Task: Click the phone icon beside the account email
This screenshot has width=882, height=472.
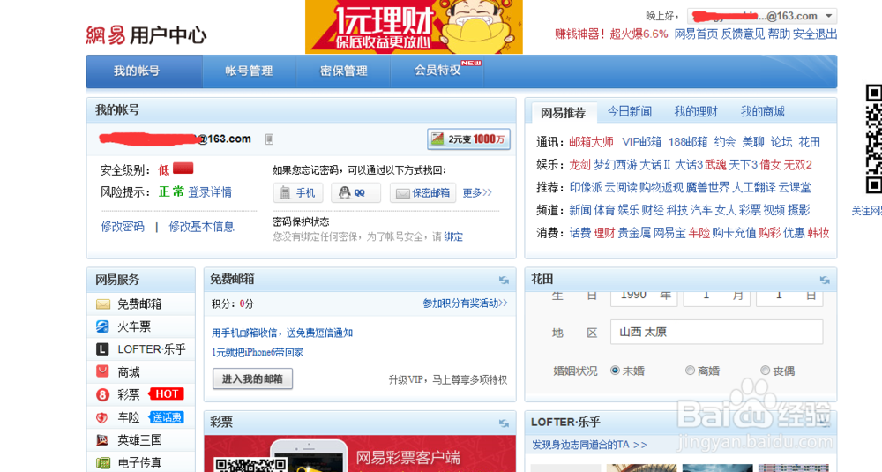Action: (269, 139)
